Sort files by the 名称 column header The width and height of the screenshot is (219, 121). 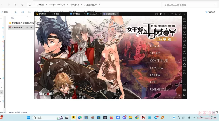[12, 18]
